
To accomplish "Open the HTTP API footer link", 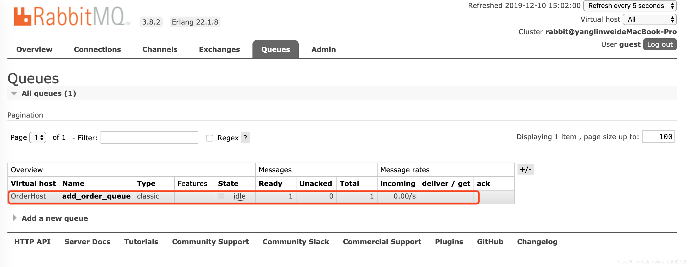I will (33, 242).
